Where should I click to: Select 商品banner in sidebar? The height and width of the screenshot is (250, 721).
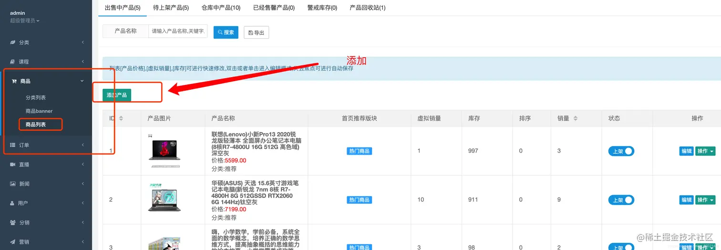(x=39, y=111)
